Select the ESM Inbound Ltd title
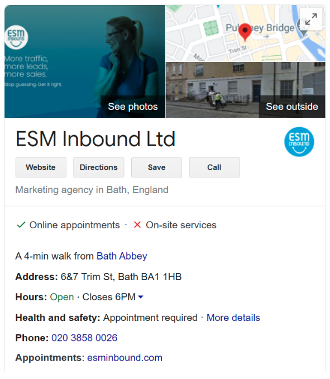 click(95, 139)
